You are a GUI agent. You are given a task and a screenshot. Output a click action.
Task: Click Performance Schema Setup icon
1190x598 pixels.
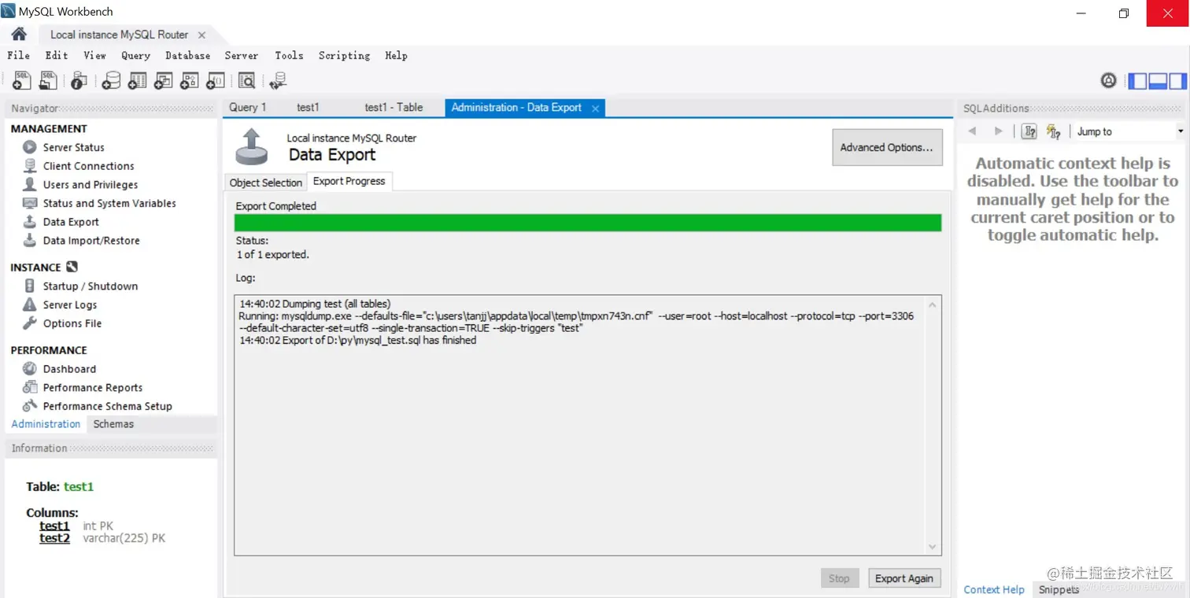tap(30, 406)
